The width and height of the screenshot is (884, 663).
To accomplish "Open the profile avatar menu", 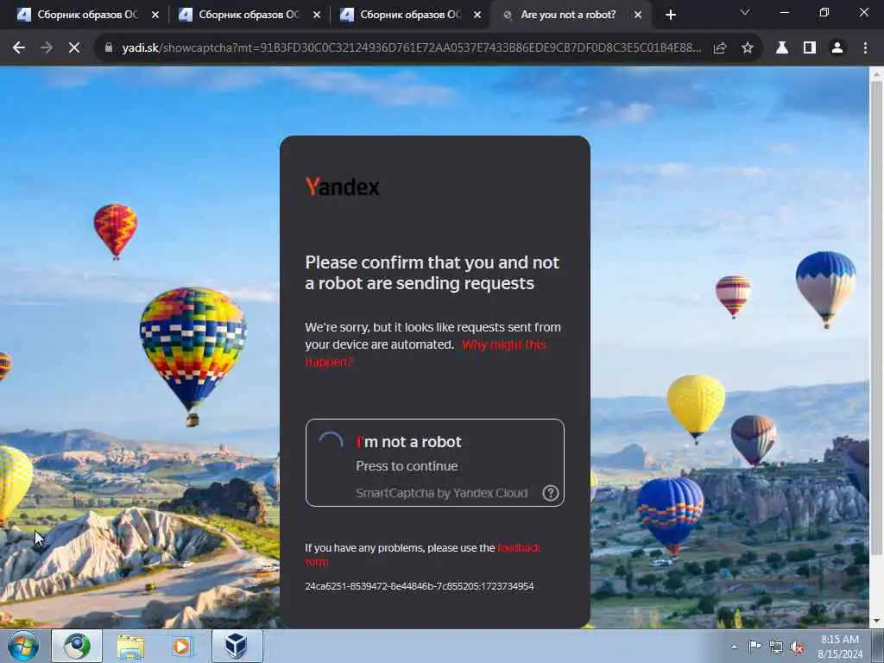I will click(837, 48).
